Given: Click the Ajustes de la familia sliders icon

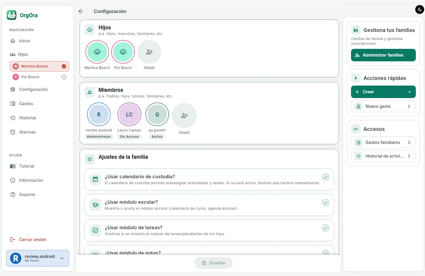Looking at the screenshot, I should [x=90, y=159].
